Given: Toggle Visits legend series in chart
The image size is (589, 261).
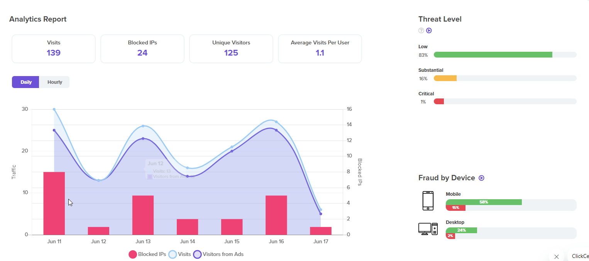Looking at the screenshot, I should [179, 254].
